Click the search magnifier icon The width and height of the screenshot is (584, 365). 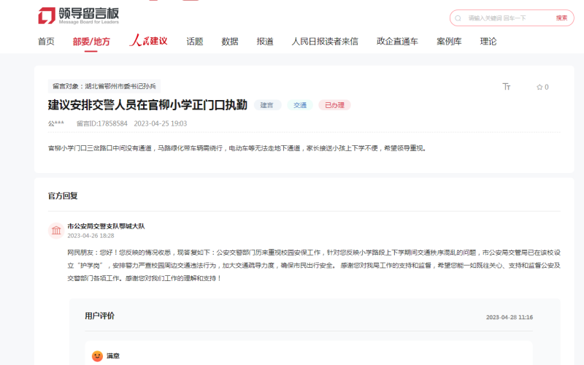pos(458,18)
